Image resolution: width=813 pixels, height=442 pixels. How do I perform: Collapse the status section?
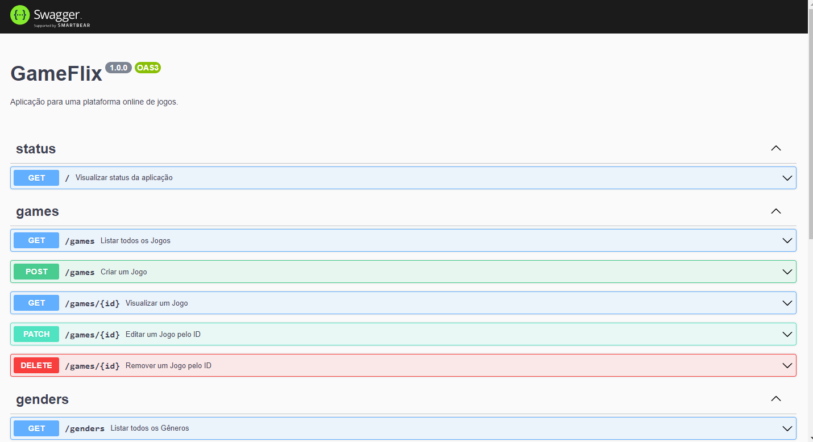click(x=775, y=148)
